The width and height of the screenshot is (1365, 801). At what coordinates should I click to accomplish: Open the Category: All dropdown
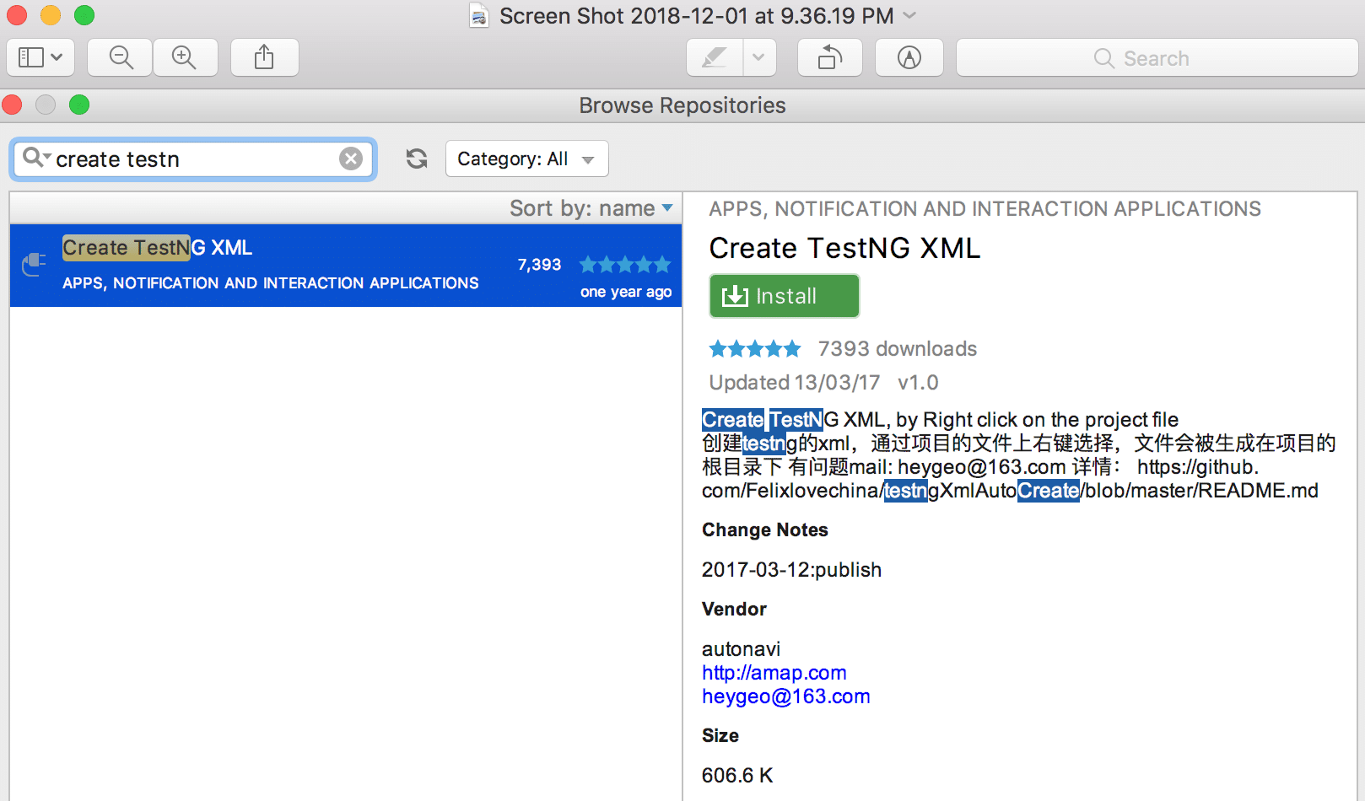click(526, 159)
